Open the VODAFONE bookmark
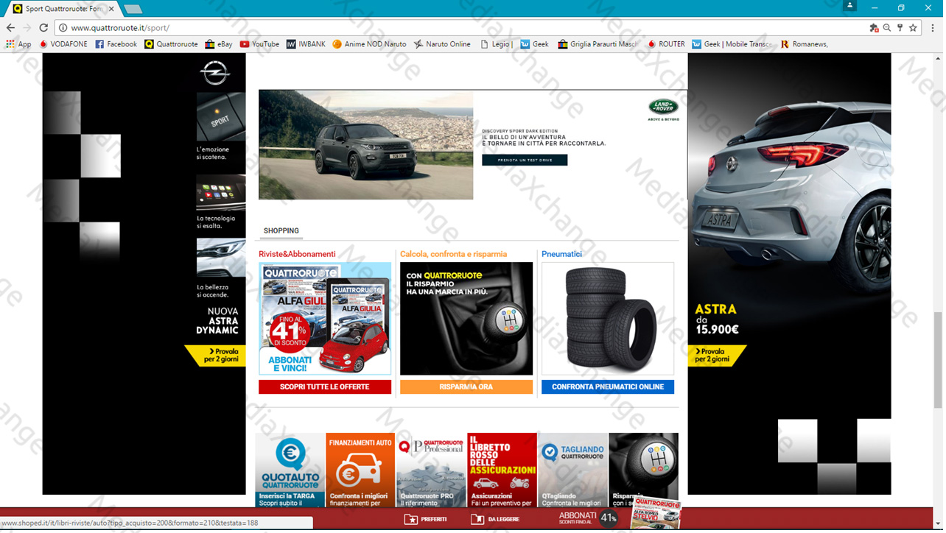This screenshot has height=533, width=946. [x=63, y=44]
